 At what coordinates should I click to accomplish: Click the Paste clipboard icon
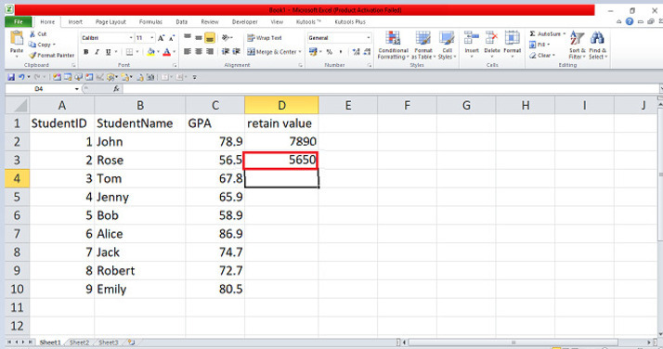pyautogui.click(x=17, y=38)
